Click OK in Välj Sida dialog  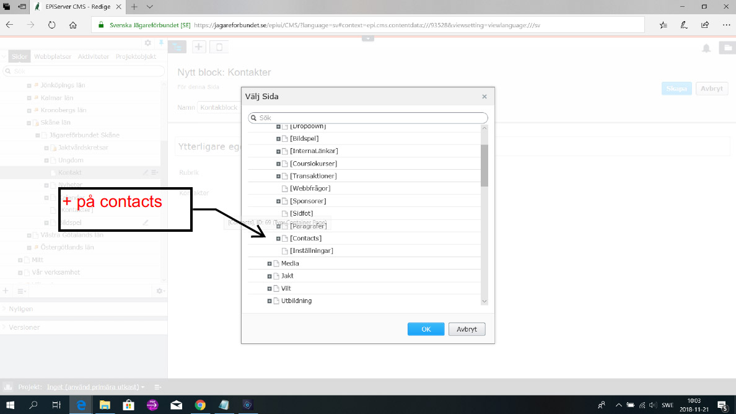tap(426, 329)
